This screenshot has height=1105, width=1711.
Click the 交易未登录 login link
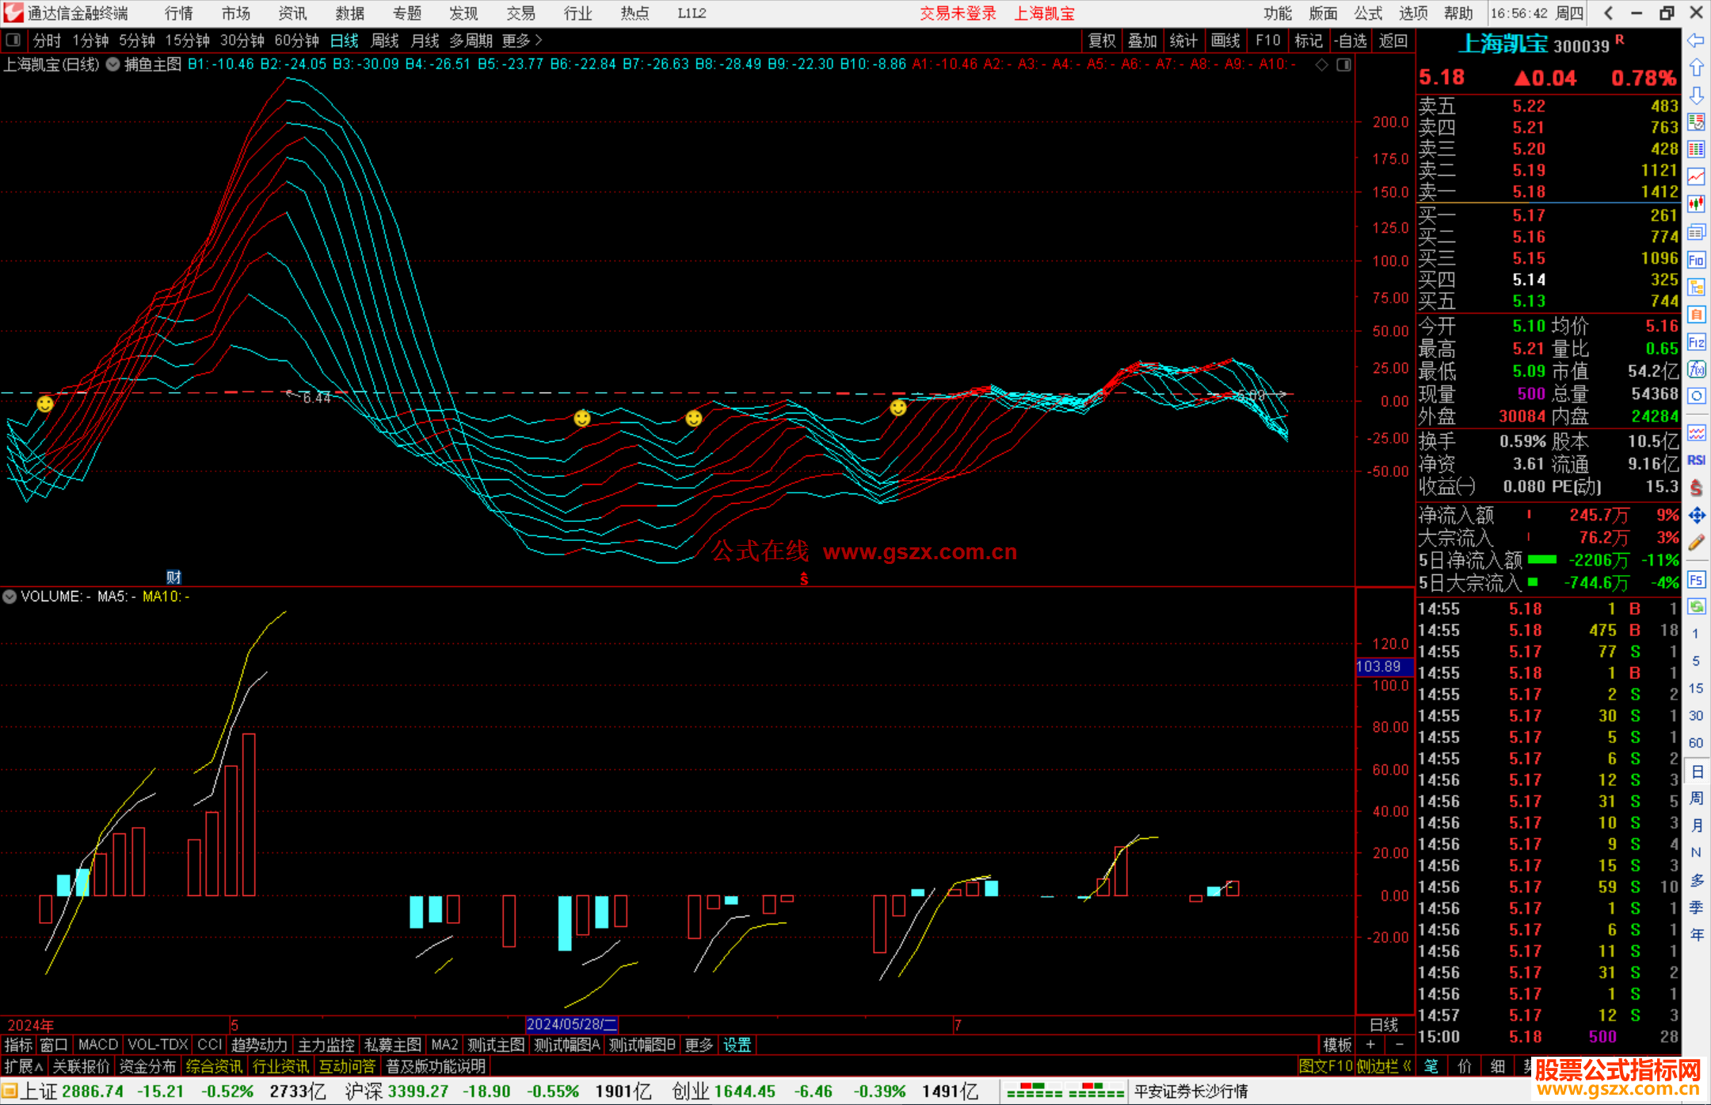(x=958, y=13)
